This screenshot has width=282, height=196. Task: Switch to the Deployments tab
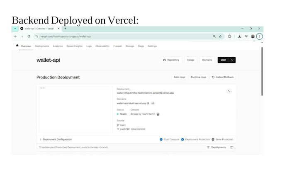[x=42, y=46]
